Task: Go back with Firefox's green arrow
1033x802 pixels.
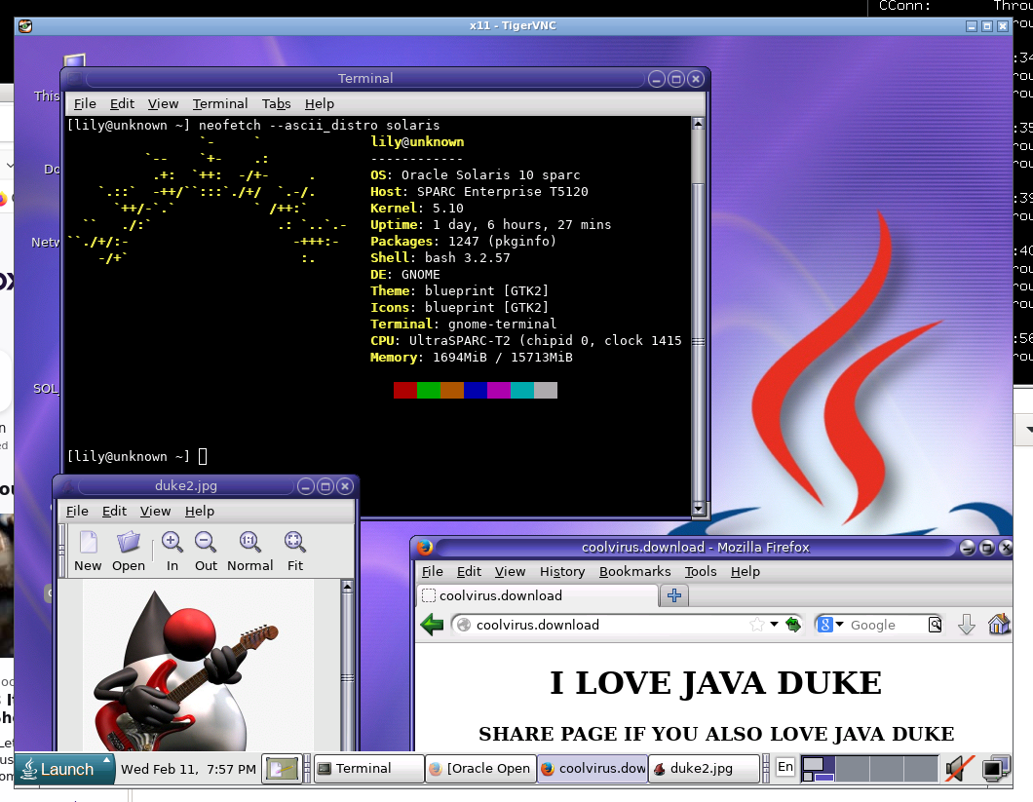Action: pyautogui.click(x=432, y=625)
